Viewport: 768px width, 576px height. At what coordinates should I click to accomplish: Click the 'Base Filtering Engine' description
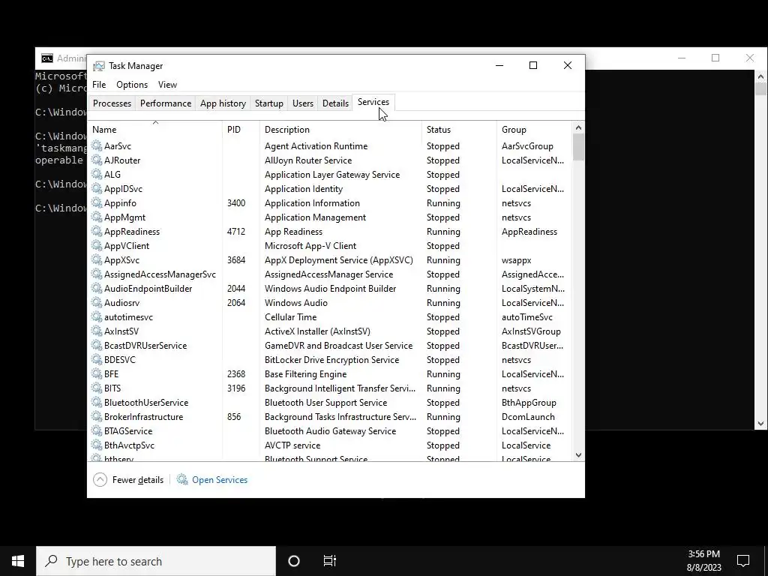[306, 373]
